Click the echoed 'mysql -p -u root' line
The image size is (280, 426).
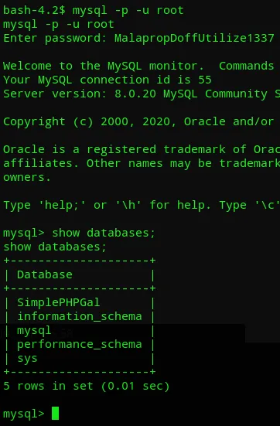(59, 25)
